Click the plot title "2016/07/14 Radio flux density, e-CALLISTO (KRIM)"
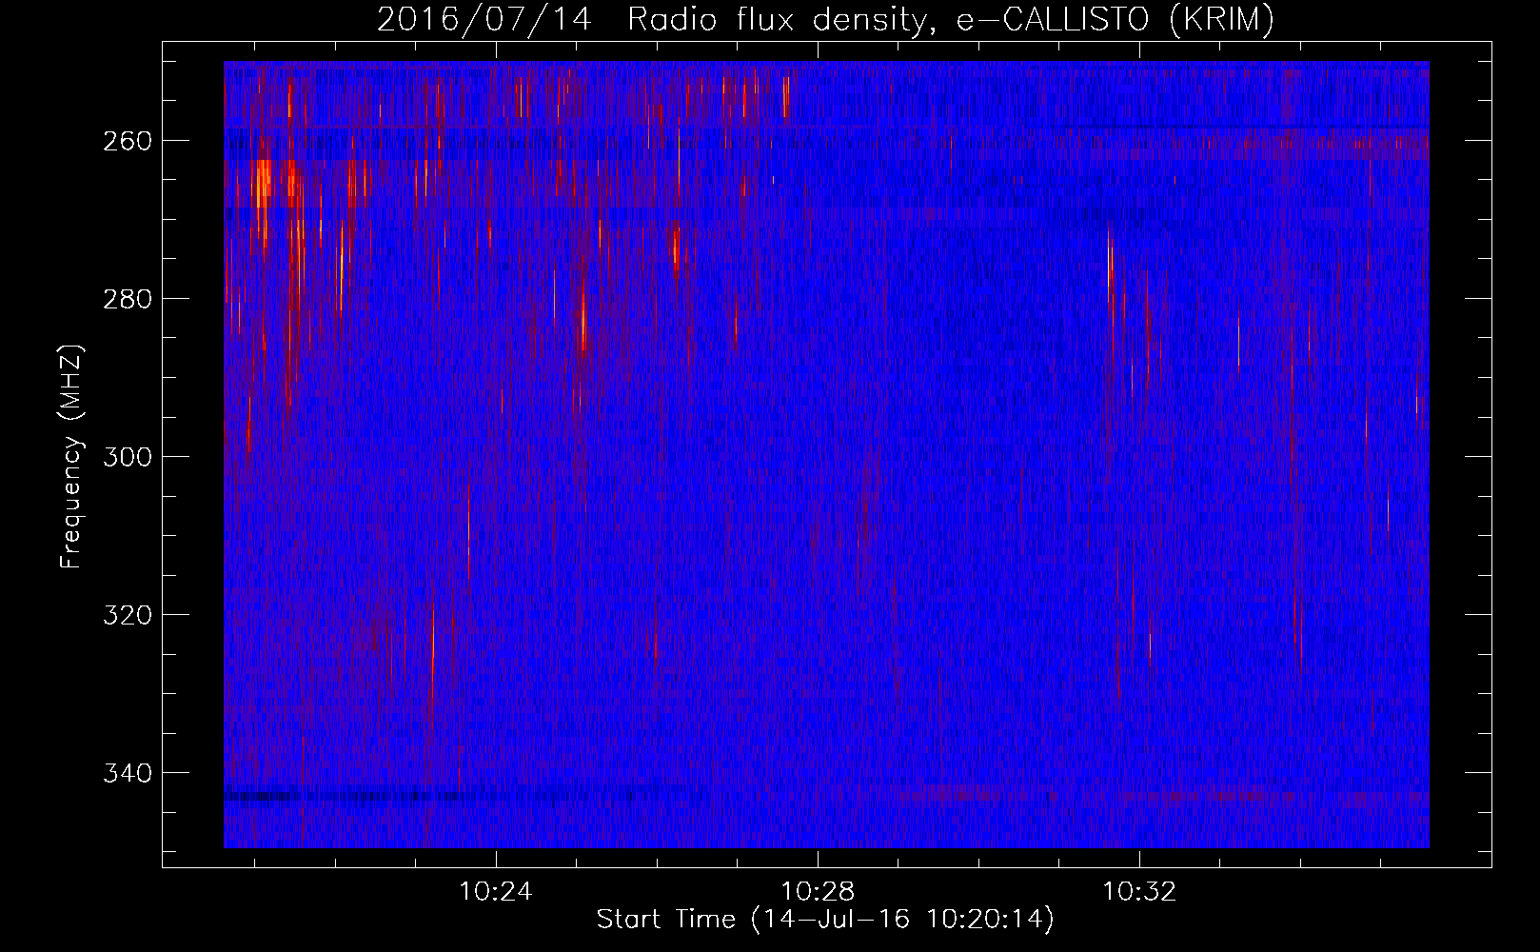The width and height of the screenshot is (1540, 952). 825,19
